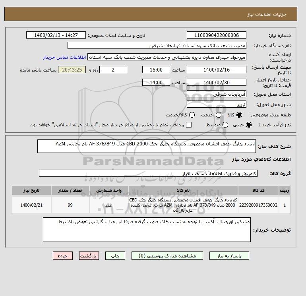Click the پاسخ به نیاز button

click(229, 256)
